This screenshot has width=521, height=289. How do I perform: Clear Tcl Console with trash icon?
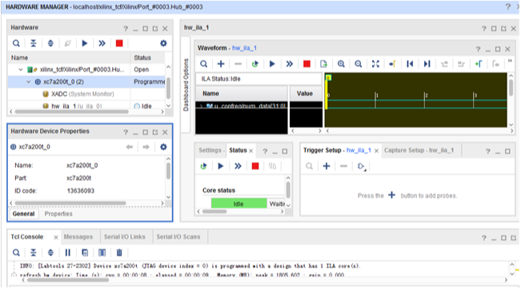coord(119,253)
